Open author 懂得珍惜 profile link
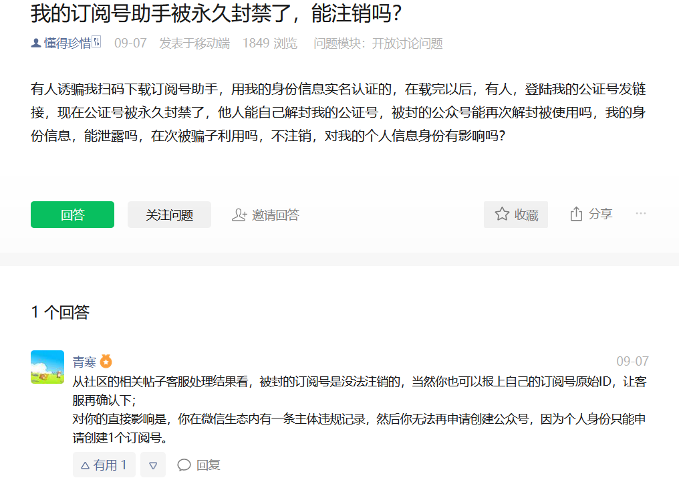Screen dimensions: 679x480 67,43
